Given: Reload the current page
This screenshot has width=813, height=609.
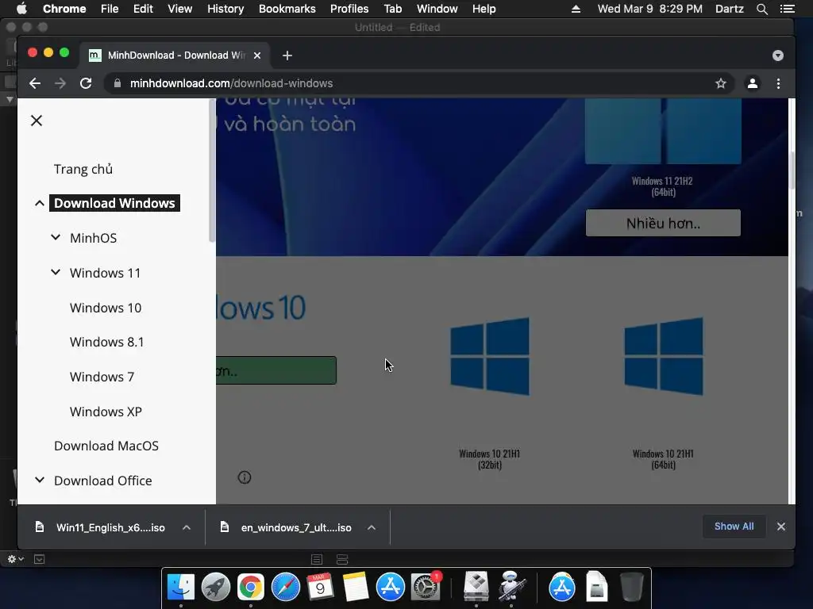Looking at the screenshot, I should (x=86, y=83).
